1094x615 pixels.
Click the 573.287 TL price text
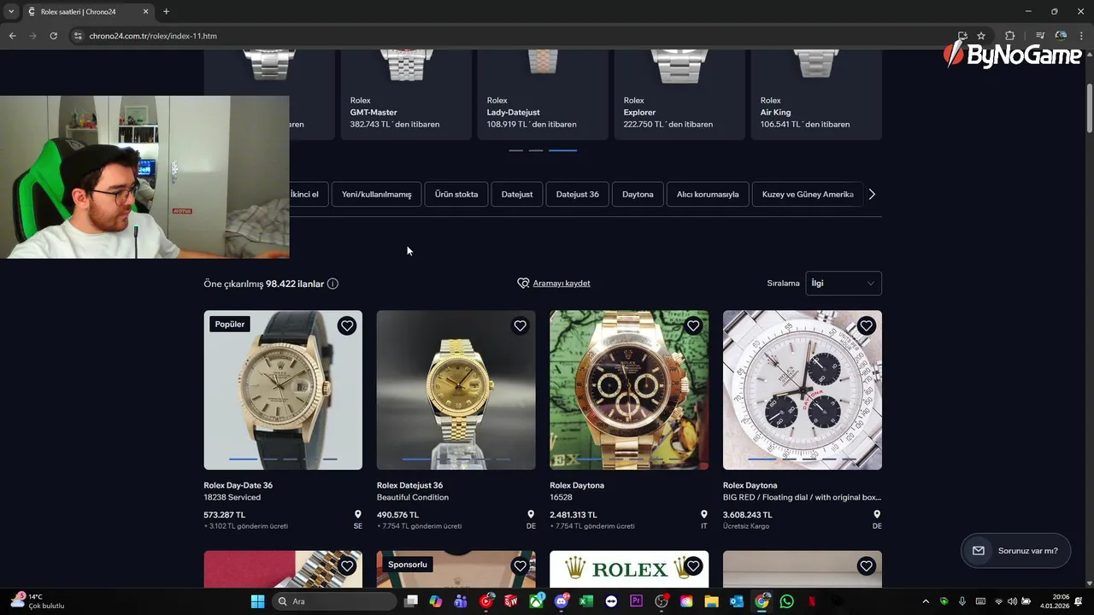224,515
